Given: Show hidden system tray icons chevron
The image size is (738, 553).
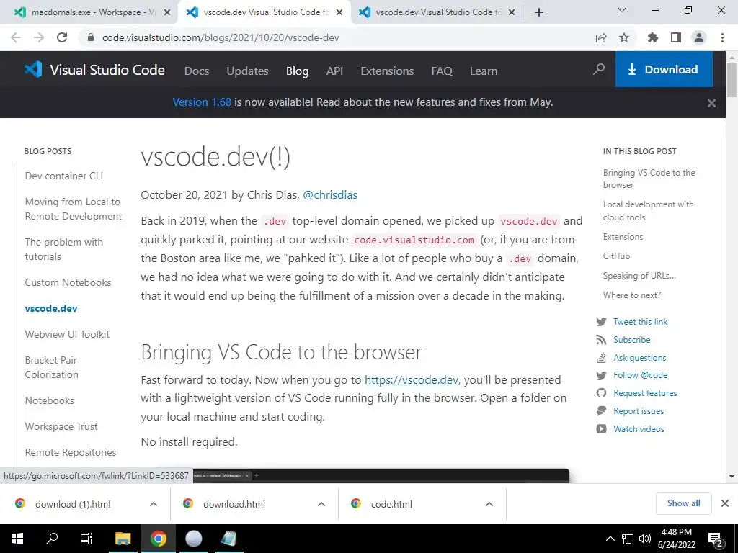Looking at the screenshot, I should [x=610, y=539].
